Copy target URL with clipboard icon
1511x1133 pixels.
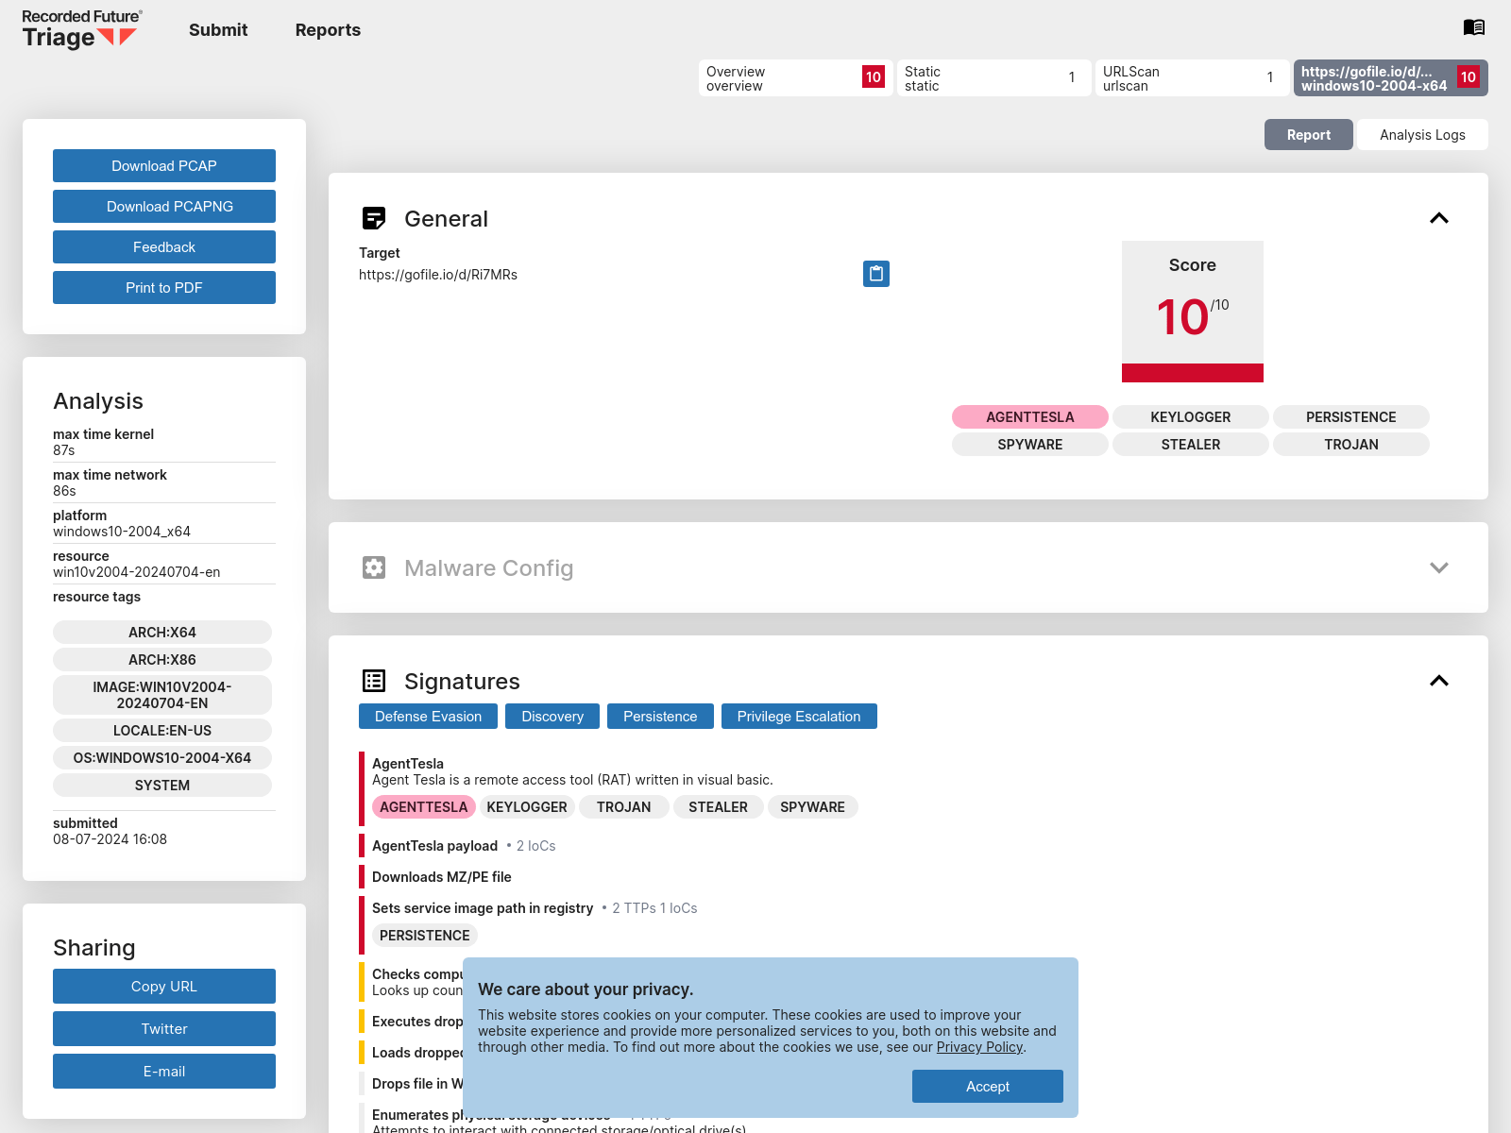coord(876,274)
